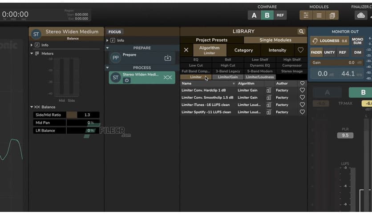Click the Loudness headphone icon in Monitor Out
Screen dimensions: 372x215
(x=315, y=41)
